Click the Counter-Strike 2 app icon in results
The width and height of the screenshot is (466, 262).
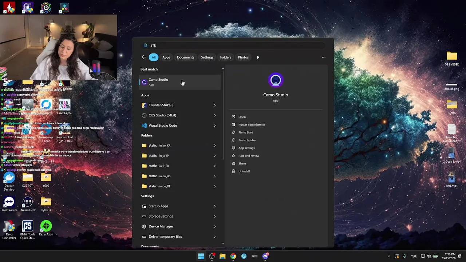(144, 105)
